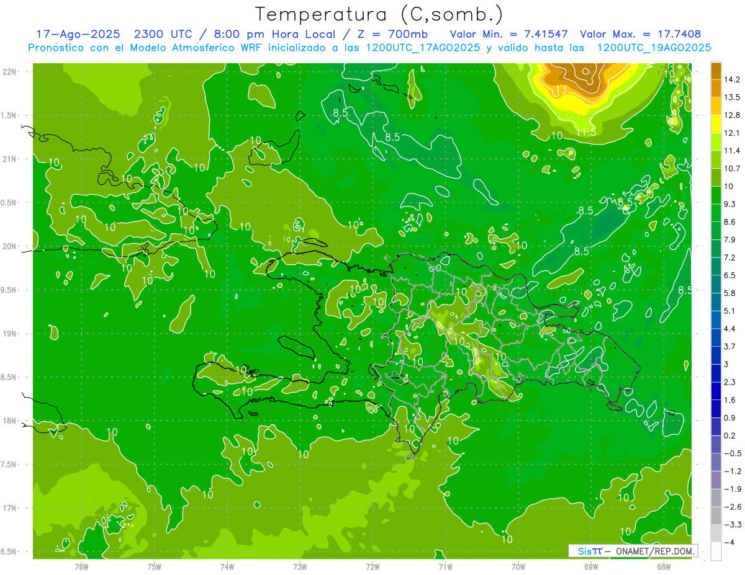Click the '-4' colorbar value
745x575 pixels.
point(728,542)
